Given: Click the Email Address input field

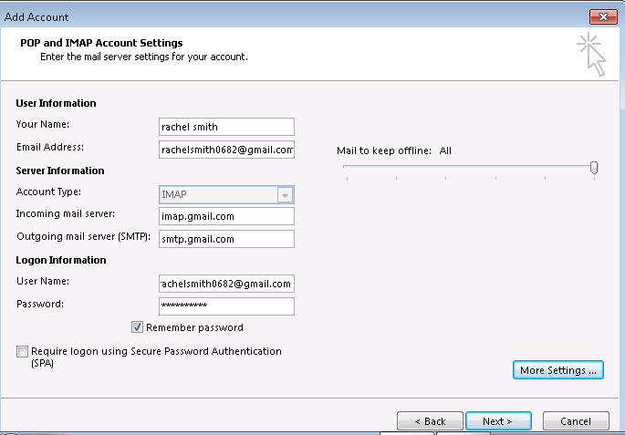Looking at the screenshot, I should tap(226, 150).
